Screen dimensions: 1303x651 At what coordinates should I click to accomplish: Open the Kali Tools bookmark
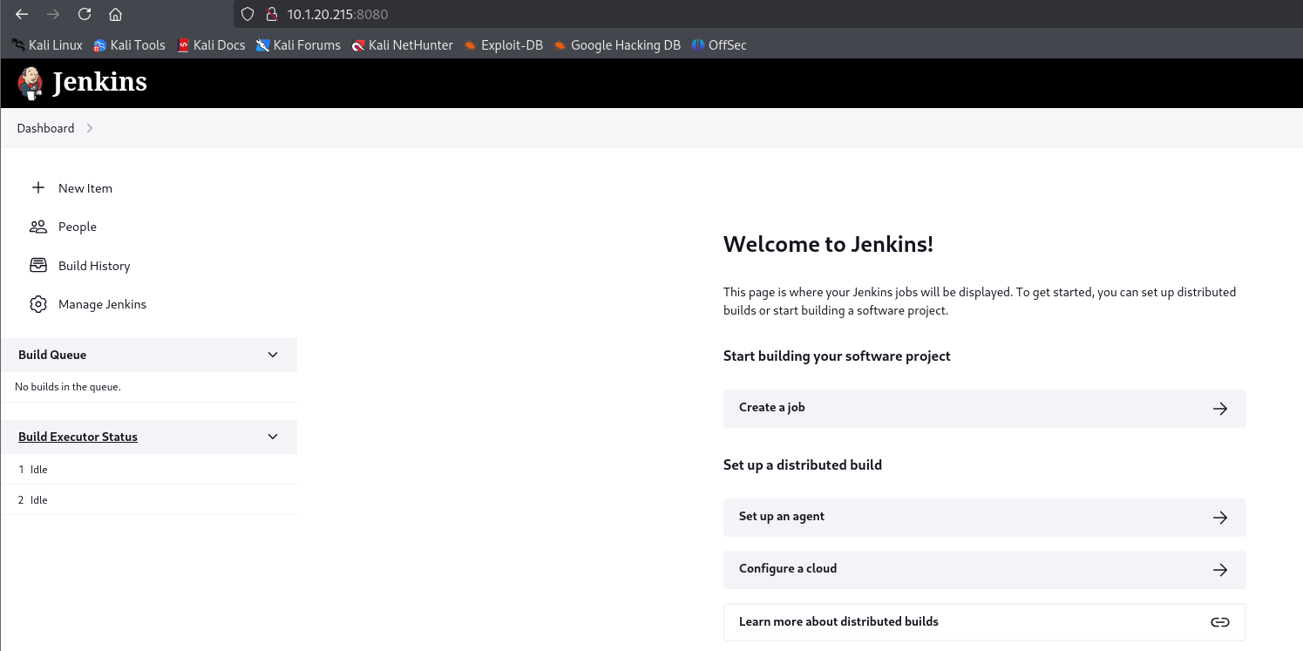click(129, 45)
